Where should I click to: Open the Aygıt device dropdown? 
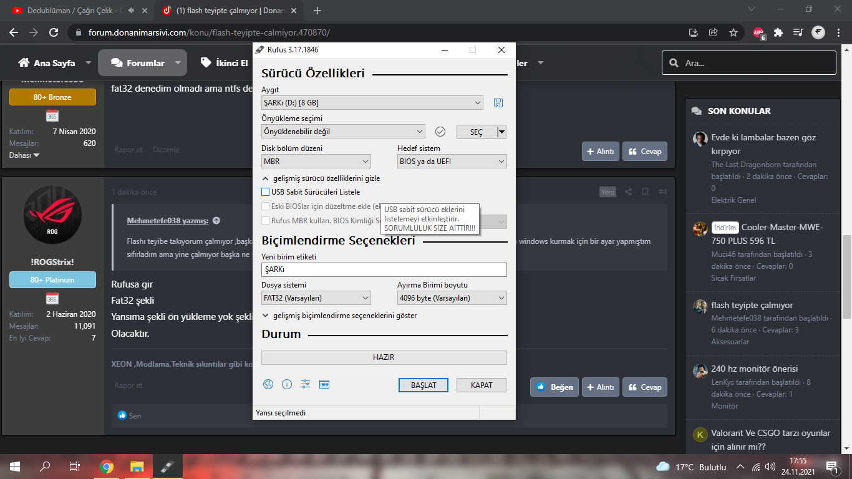tap(372, 103)
